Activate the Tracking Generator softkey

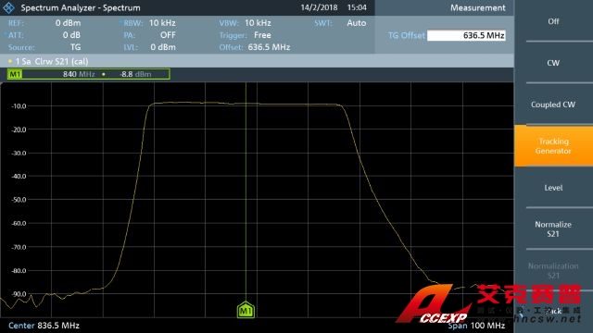[x=553, y=146]
